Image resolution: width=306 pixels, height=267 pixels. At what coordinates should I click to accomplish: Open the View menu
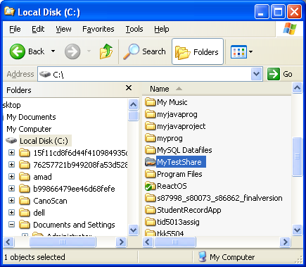[63, 29]
